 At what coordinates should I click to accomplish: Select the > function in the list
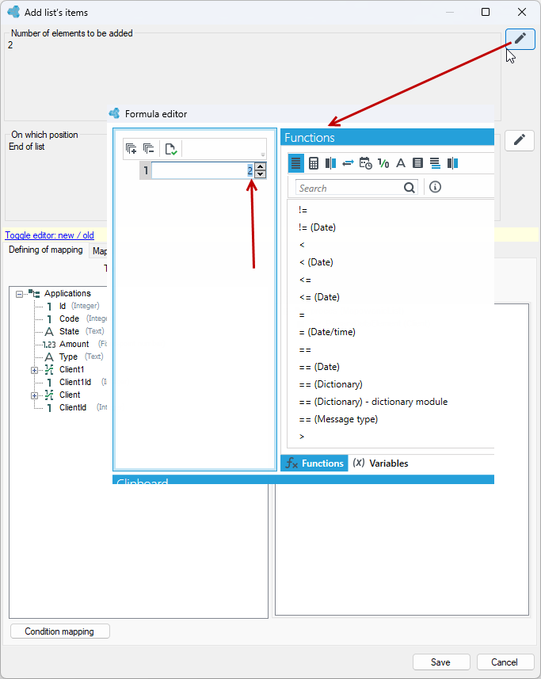pyautogui.click(x=302, y=437)
